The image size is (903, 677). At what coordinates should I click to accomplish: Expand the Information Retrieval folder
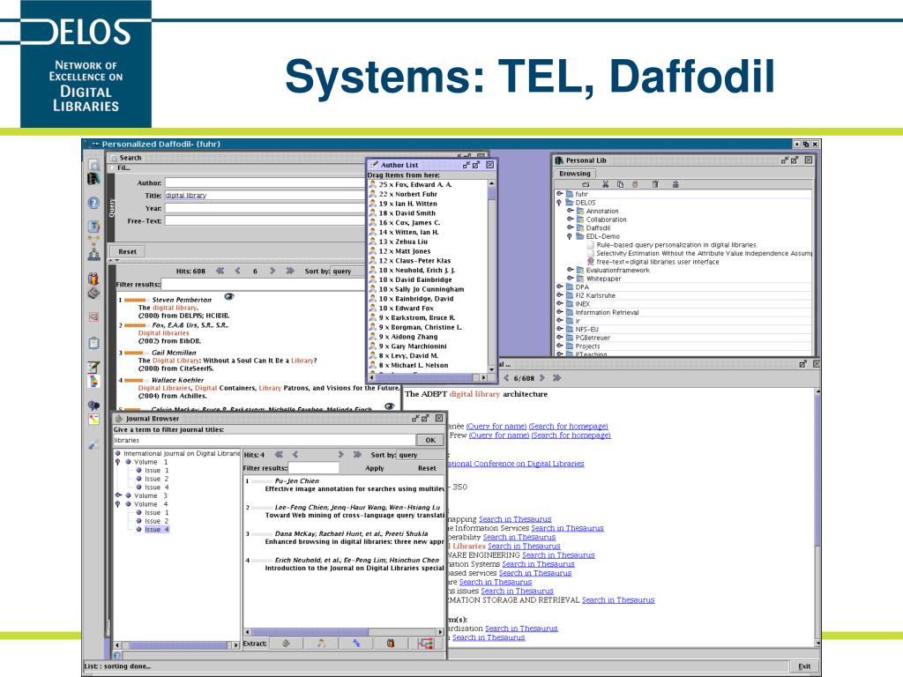coord(559,312)
